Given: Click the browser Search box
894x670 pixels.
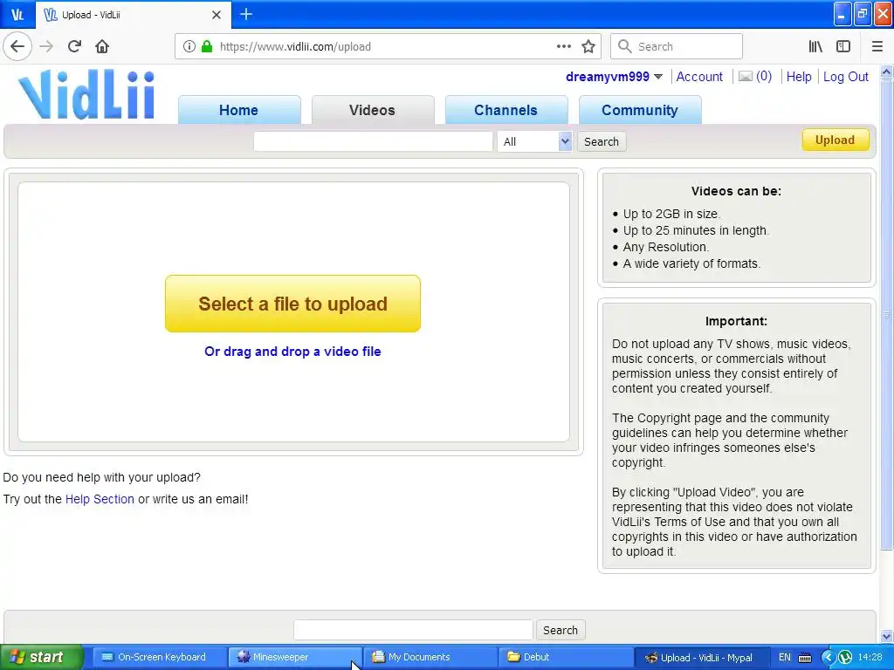Looking at the screenshot, I should point(677,46).
